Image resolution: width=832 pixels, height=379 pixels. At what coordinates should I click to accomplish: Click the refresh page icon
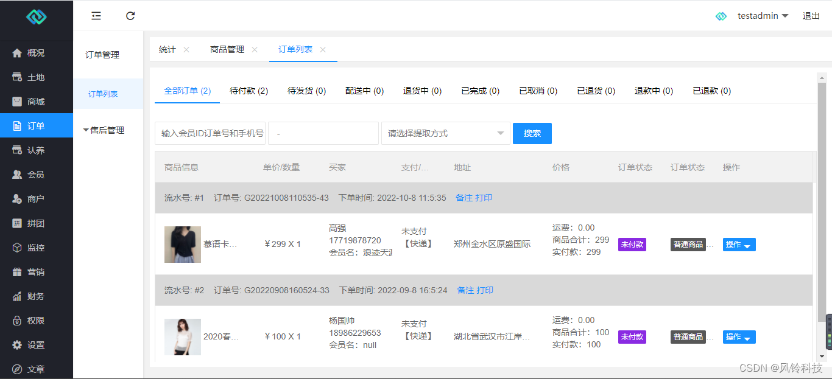point(130,16)
